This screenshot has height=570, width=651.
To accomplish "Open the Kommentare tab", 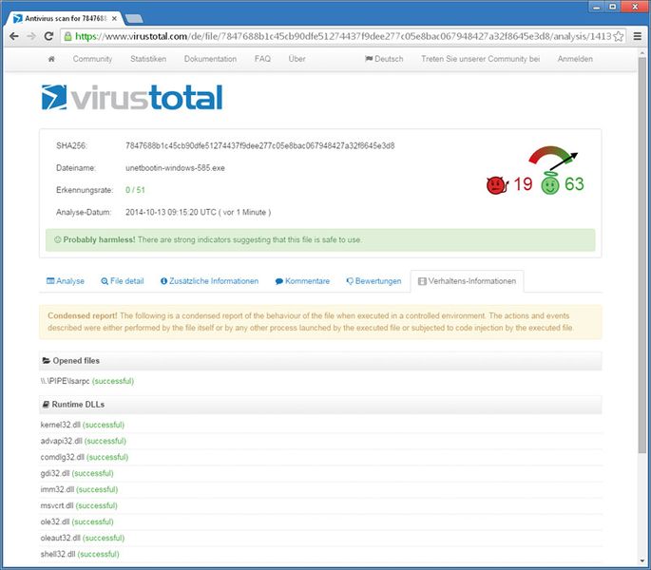I will click(x=302, y=281).
